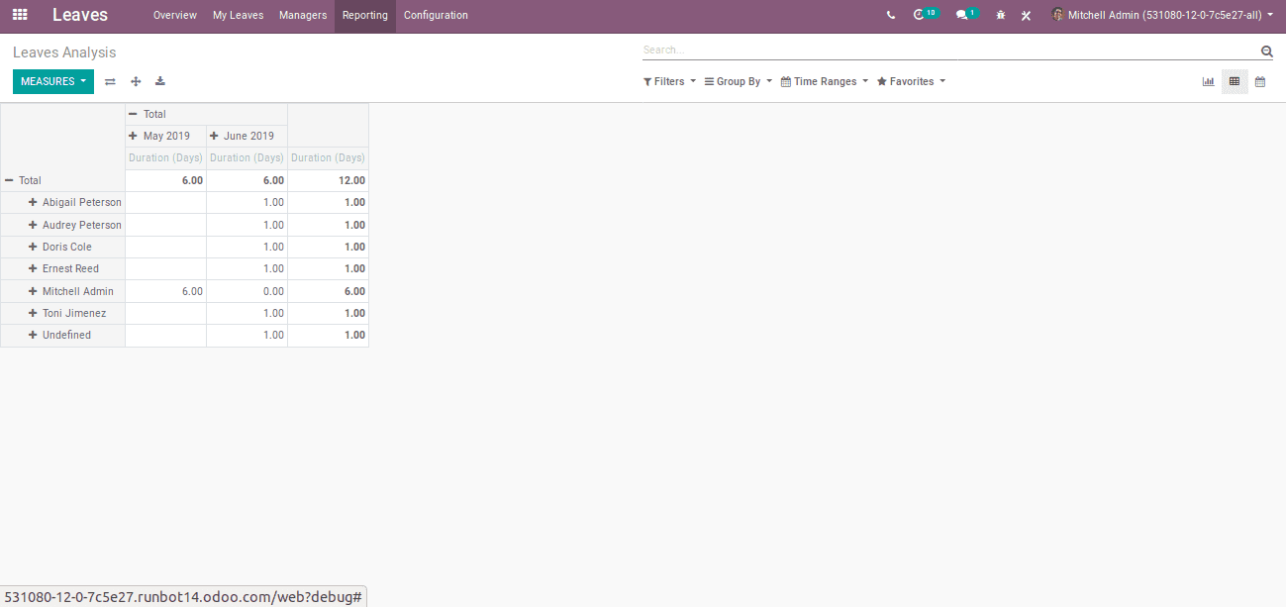Expand the Audrey Peterson row
1286x607 pixels.
coord(75,225)
